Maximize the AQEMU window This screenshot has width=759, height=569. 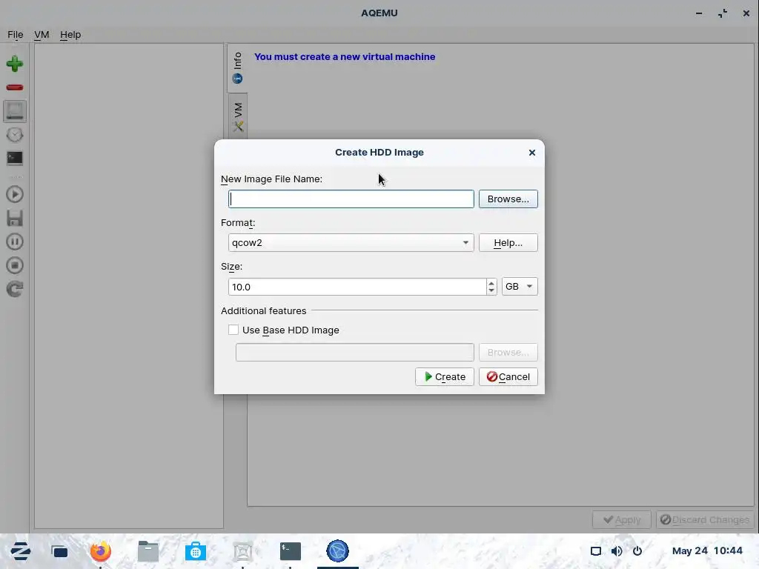(723, 13)
